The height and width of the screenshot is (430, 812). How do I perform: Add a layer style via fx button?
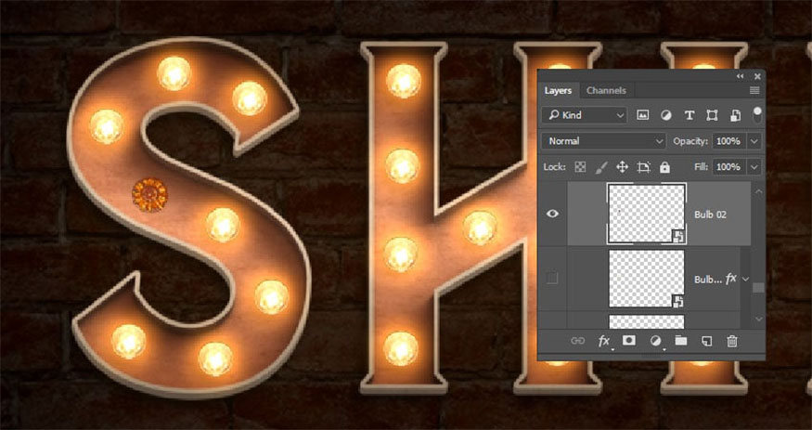click(x=604, y=341)
